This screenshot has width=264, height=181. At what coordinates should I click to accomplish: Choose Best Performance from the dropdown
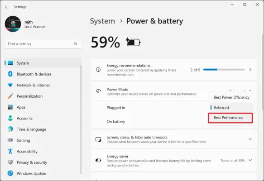(x=230, y=118)
